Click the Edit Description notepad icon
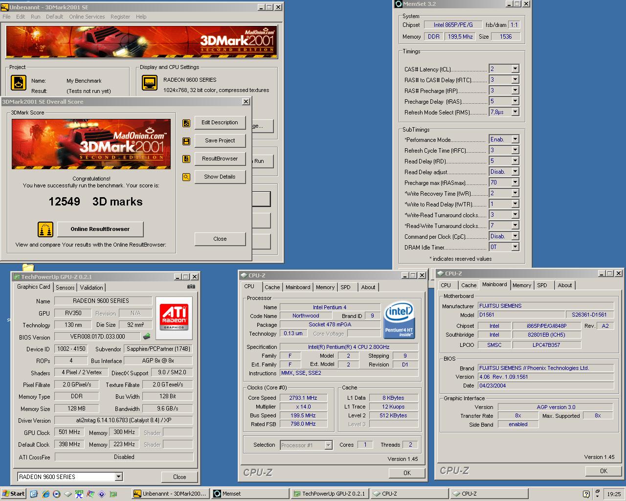 pos(186,123)
